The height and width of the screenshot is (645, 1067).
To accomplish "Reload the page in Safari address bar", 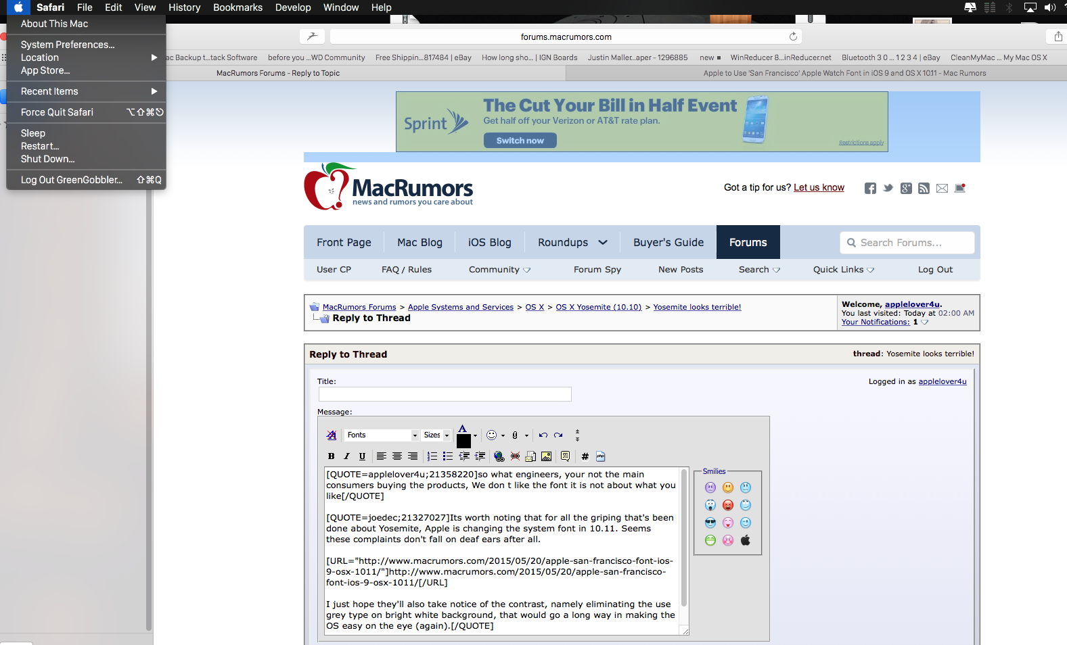I will click(x=793, y=37).
